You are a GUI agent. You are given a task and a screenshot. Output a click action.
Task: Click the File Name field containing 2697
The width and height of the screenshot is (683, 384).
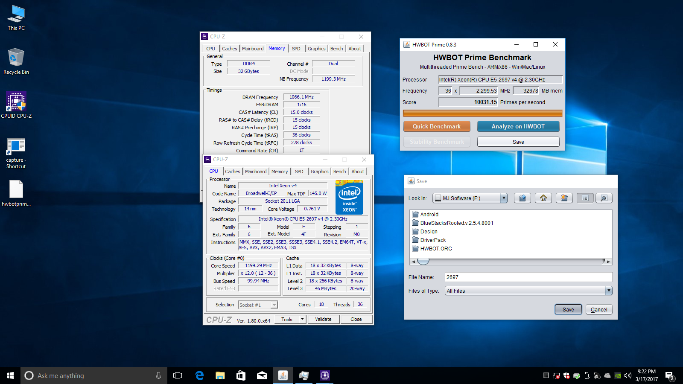pyautogui.click(x=528, y=277)
